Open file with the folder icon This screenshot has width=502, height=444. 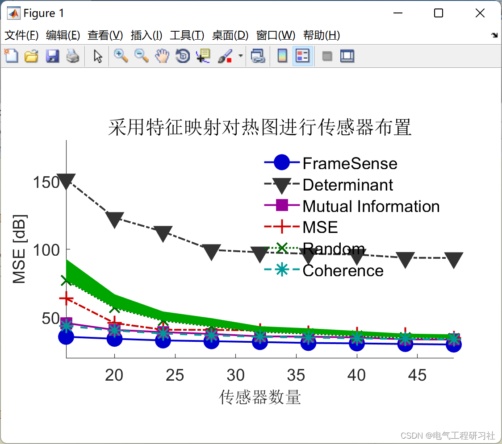coord(31,56)
